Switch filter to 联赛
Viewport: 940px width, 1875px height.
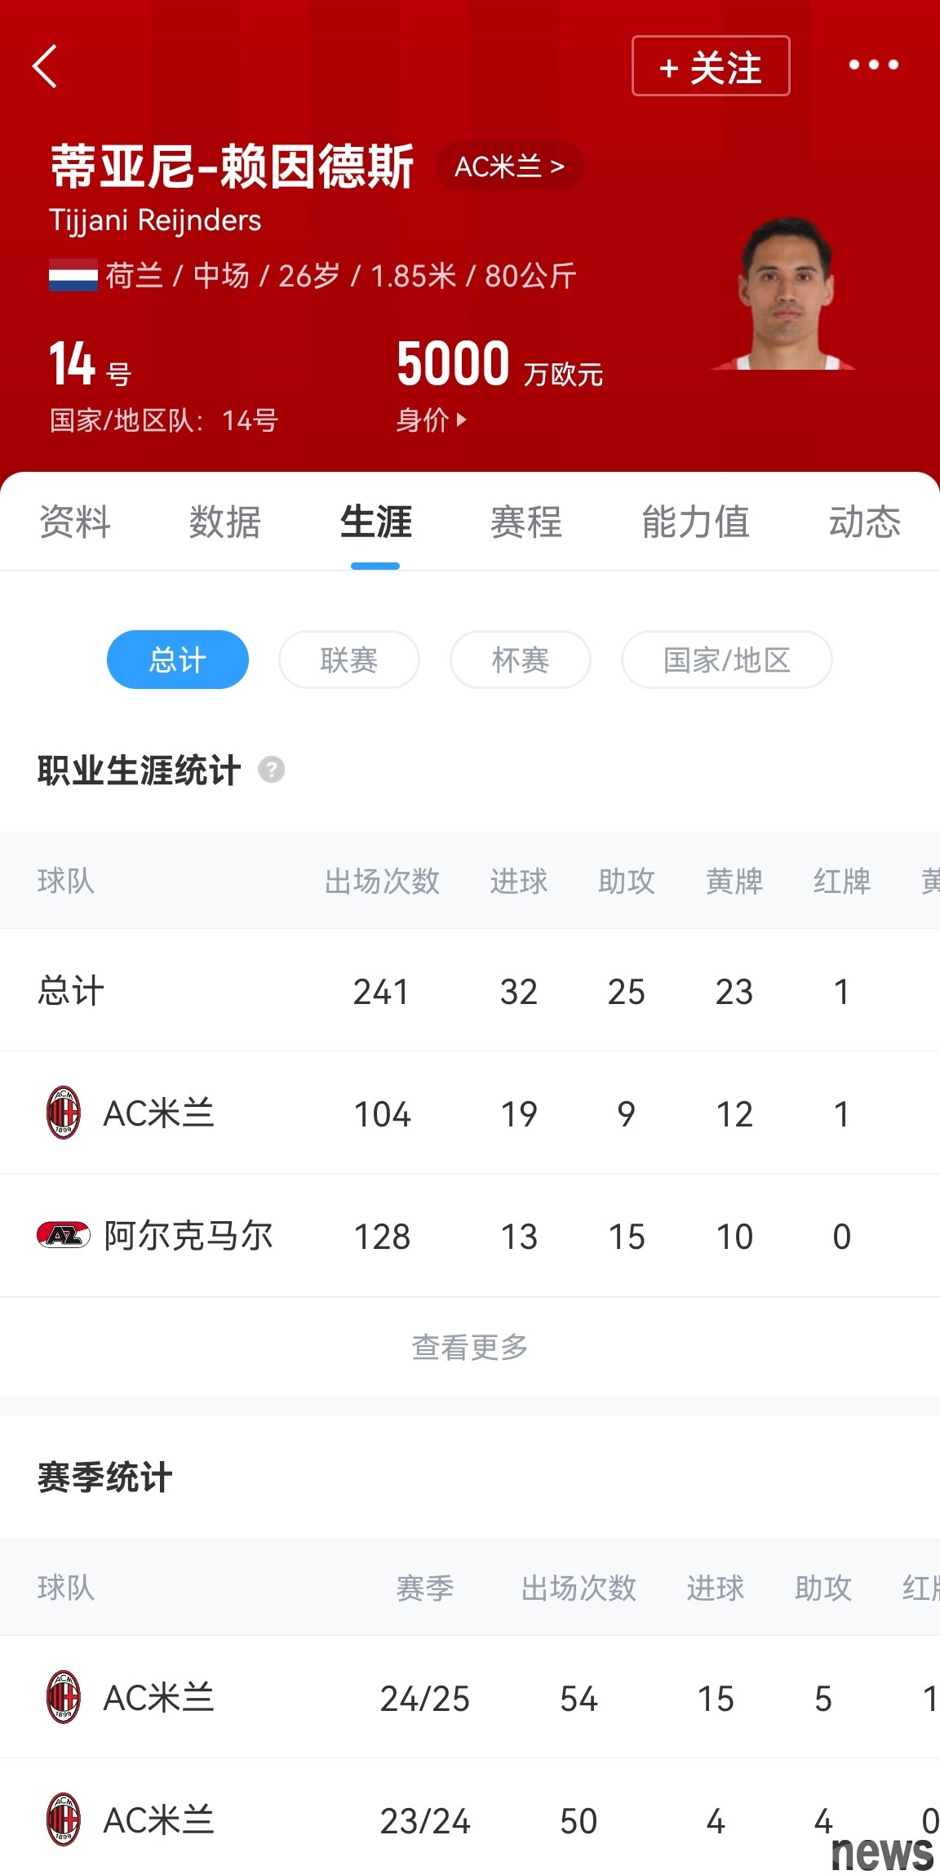point(349,660)
